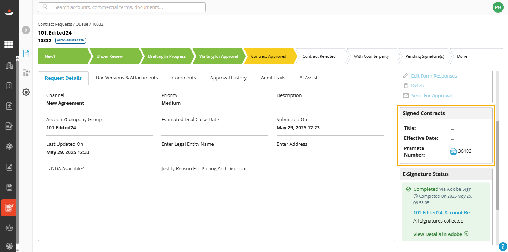Click the right panel vertical scrollbar
Viewport: 508px width, 252px height.
[498, 165]
